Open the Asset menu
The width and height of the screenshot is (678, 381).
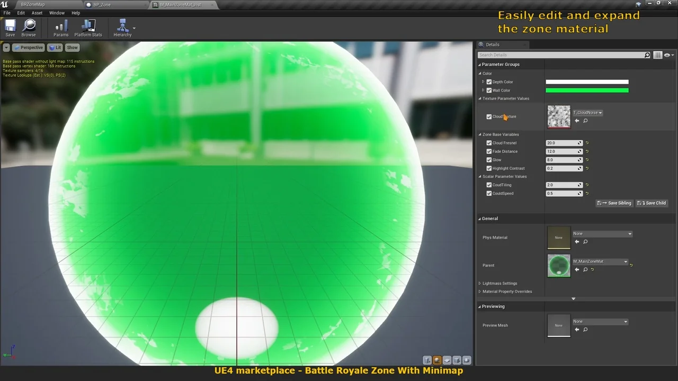click(x=37, y=13)
